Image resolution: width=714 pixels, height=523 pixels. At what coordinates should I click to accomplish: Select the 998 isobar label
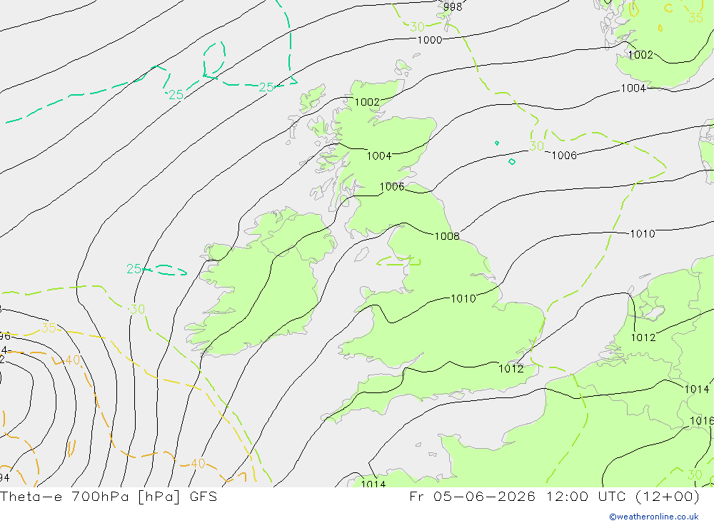click(453, 7)
